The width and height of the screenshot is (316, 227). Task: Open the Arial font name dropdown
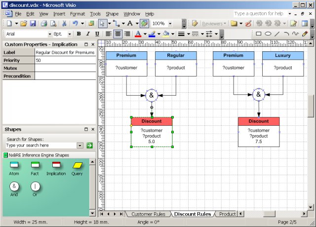[49, 34]
